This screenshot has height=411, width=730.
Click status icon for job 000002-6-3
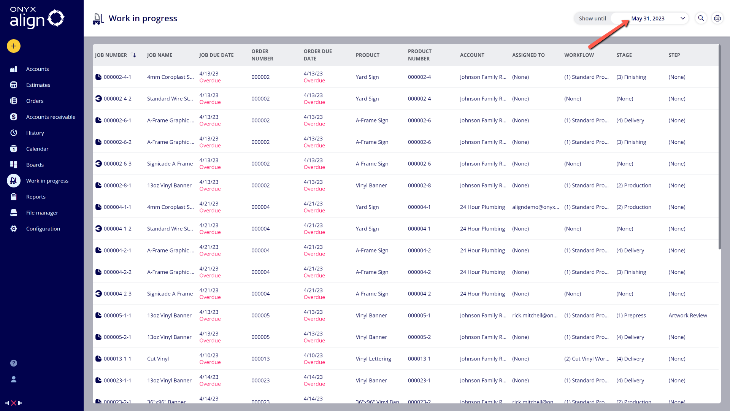point(98,163)
